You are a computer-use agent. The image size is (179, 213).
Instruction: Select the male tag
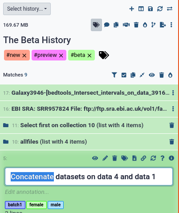point(56,205)
